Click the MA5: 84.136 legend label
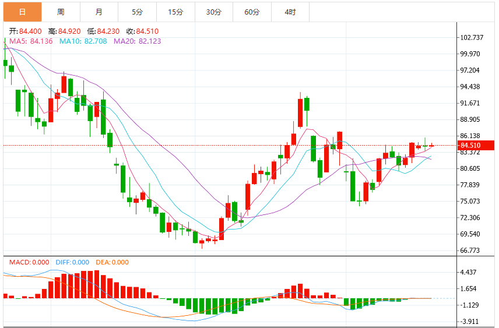 click(31, 41)
